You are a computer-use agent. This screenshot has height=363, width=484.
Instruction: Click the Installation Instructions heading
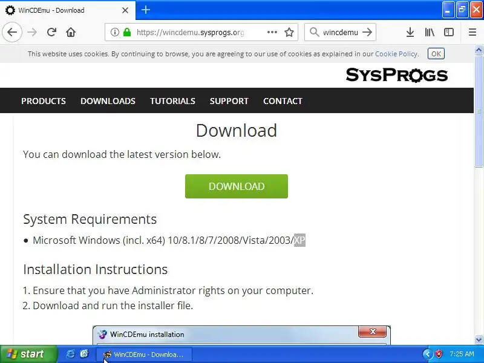tap(96, 269)
